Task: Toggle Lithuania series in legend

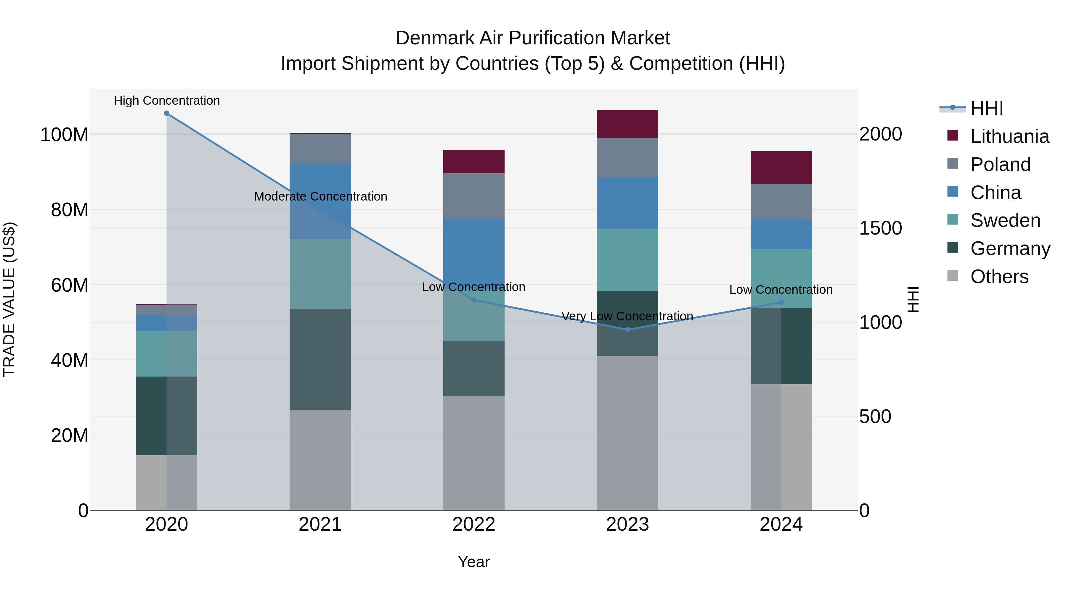Action: 998,136
